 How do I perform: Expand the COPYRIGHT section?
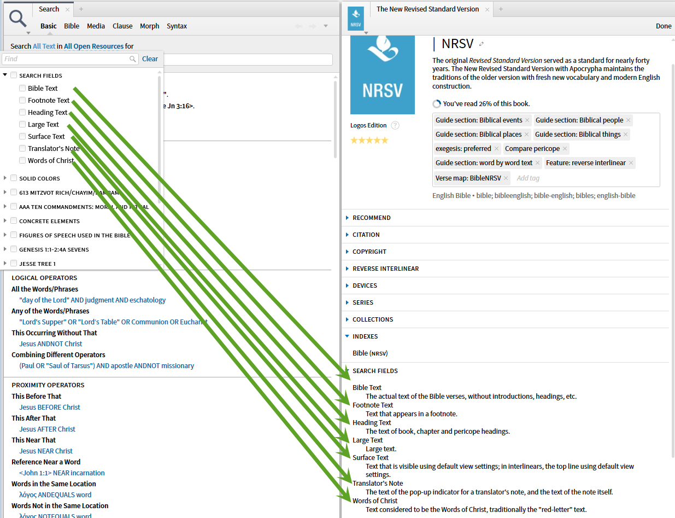(x=347, y=252)
